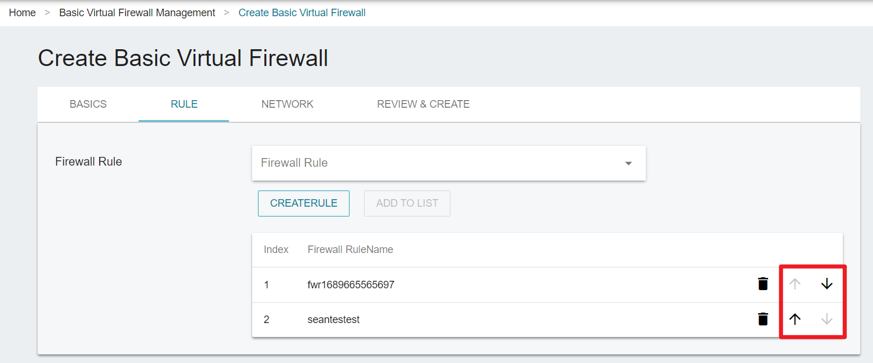The width and height of the screenshot is (873, 363).
Task: Delete firewall rule fwr1689665565697
Action: coord(763,284)
